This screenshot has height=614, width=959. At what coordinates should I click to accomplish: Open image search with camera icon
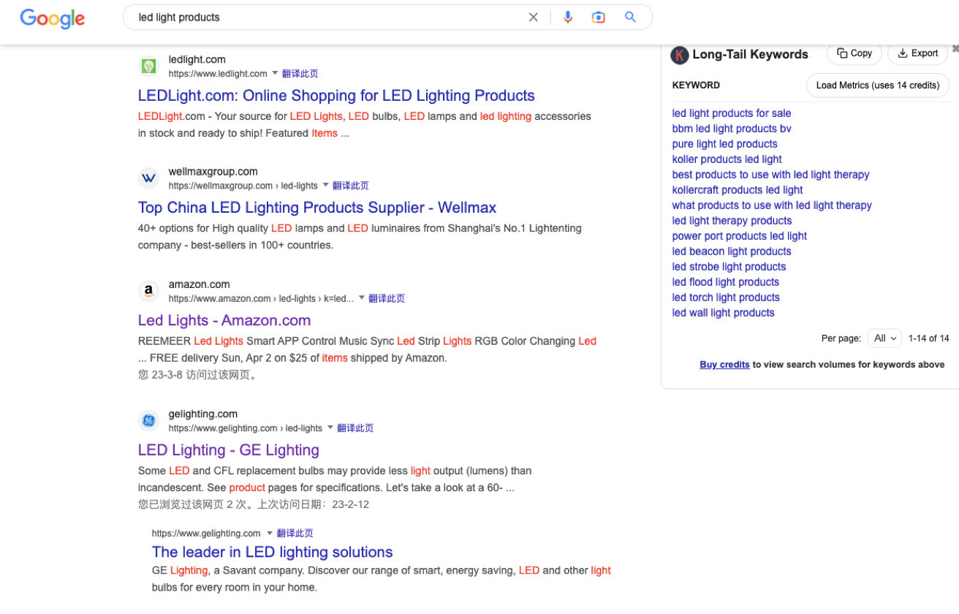pos(599,18)
